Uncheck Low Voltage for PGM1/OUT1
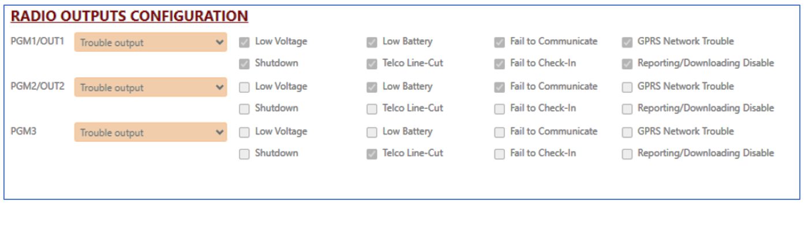809x235 pixels. pos(244,42)
